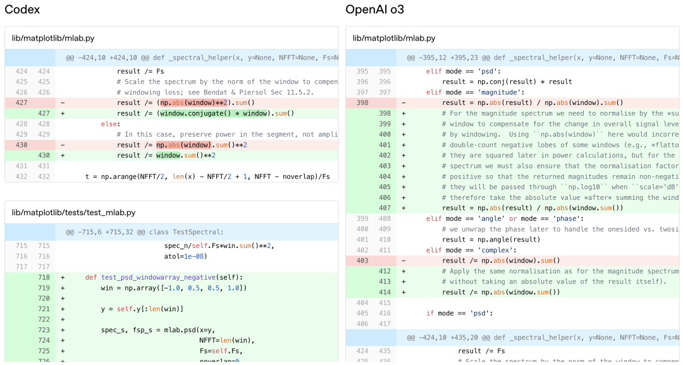Click the OpenAI o3 column heading
This screenshot has height=365, width=683.
tap(374, 9)
